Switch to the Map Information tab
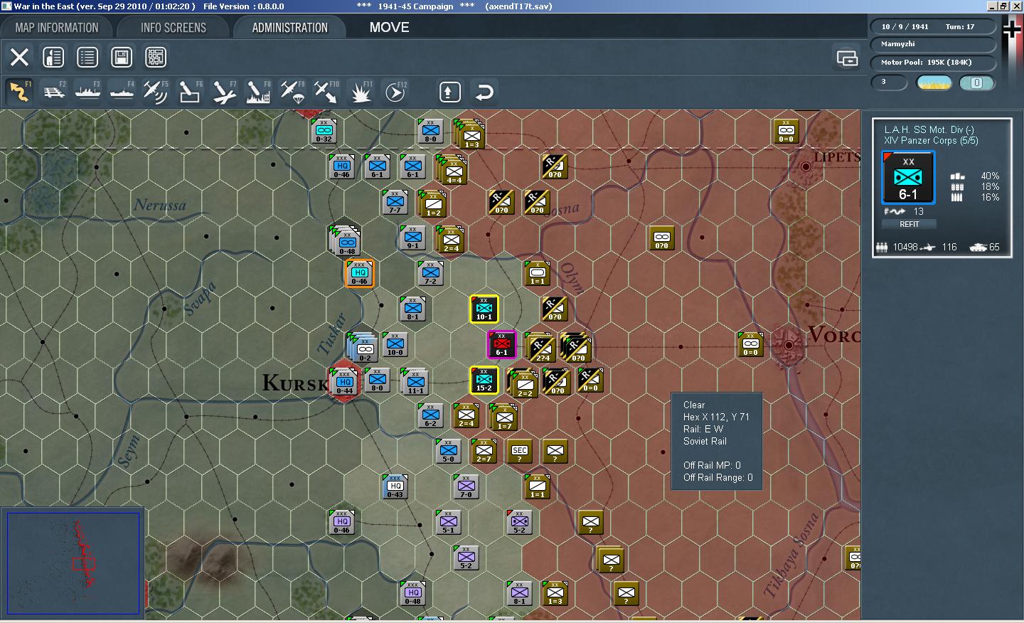The height and width of the screenshot is (623, 1024). (57, 28)
